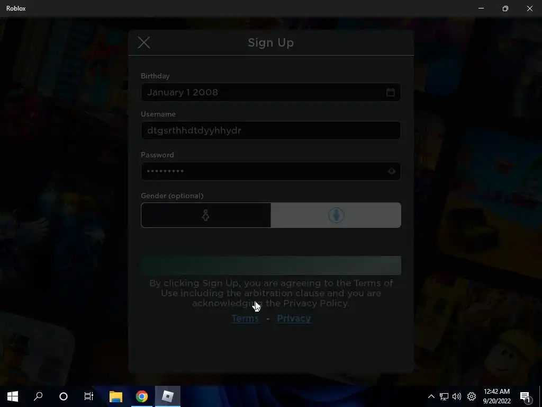Select the female gender option
Viewport: 542px width, 407px height.
tap(206, 215)
